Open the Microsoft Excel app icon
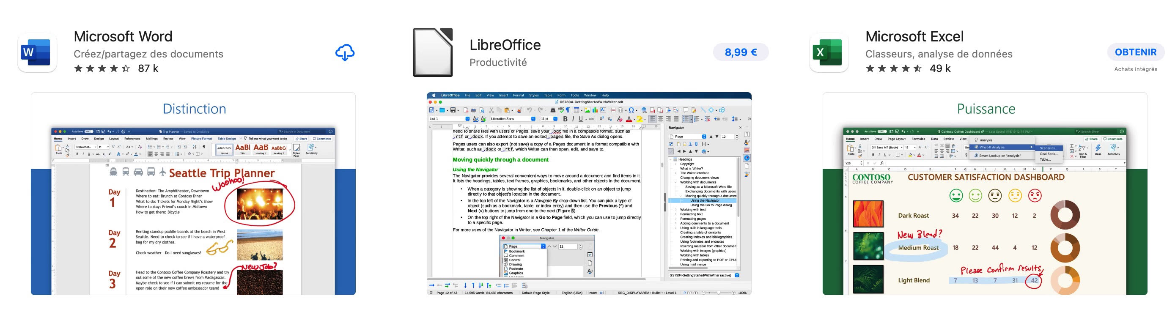The width and height of the screenshot is (1175, 312). 829,52
